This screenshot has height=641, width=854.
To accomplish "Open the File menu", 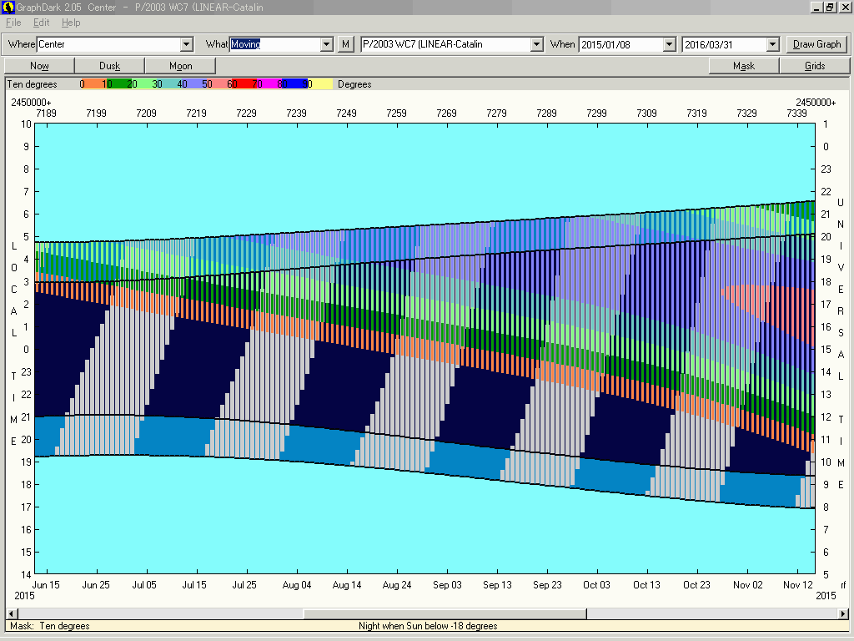I will (13, 23).
